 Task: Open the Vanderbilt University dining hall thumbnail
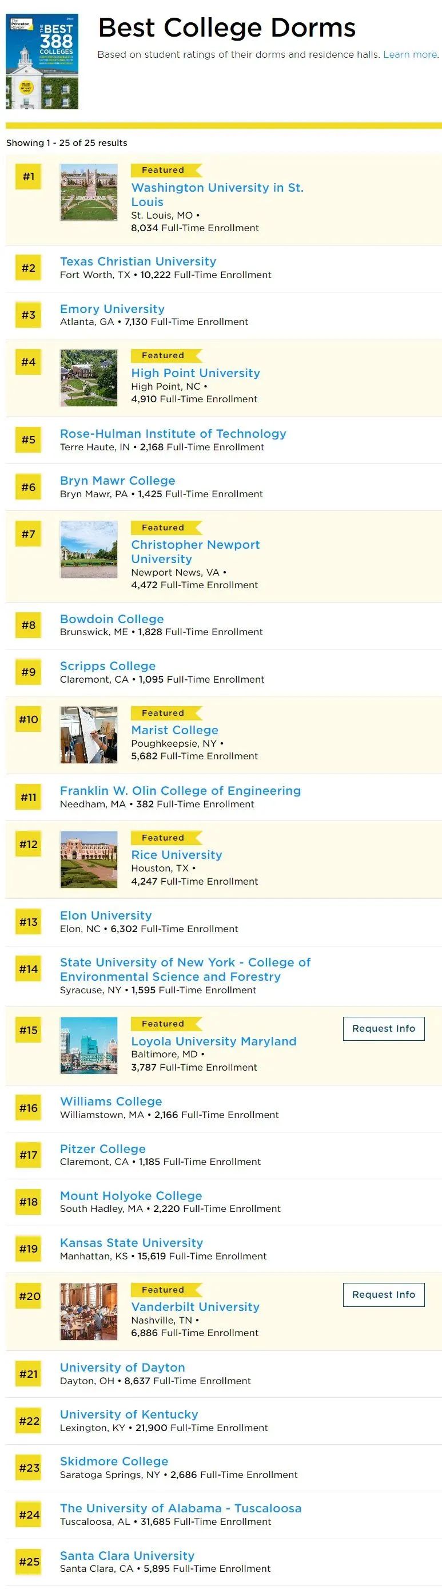89,1311
